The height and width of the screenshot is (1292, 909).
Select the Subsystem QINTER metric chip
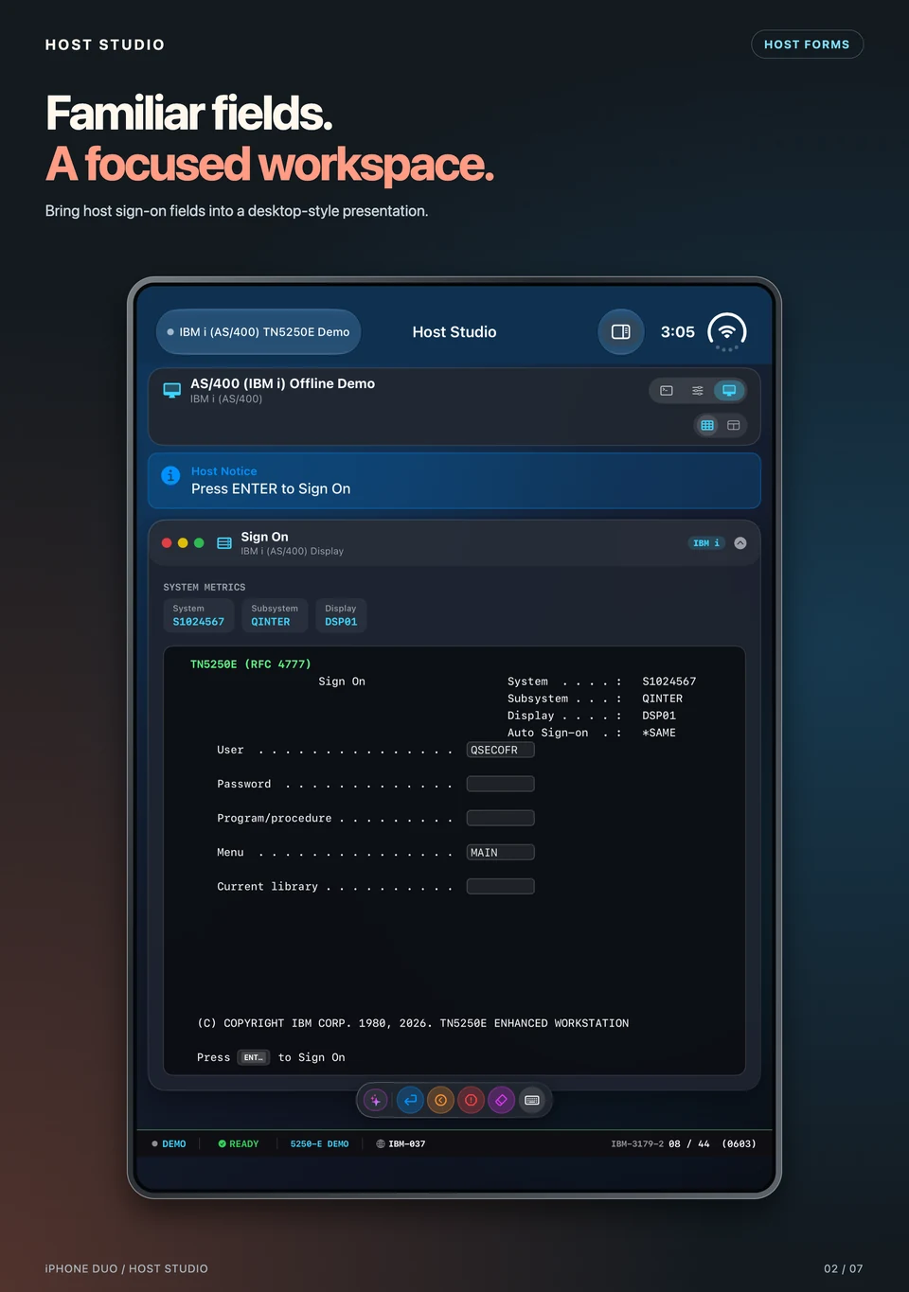point(275,615)
